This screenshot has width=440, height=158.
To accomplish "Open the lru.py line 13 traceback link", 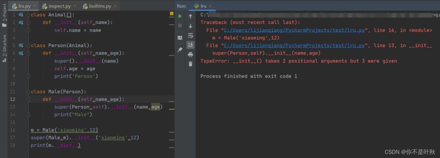I will pos(294,45).
